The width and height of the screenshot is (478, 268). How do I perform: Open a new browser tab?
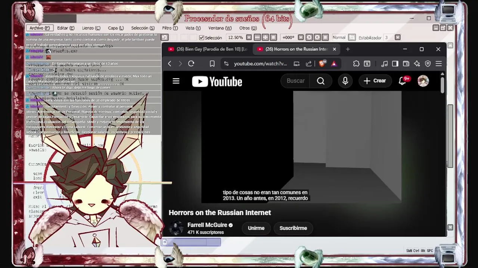pyautogui.click(x=348, y=49)
